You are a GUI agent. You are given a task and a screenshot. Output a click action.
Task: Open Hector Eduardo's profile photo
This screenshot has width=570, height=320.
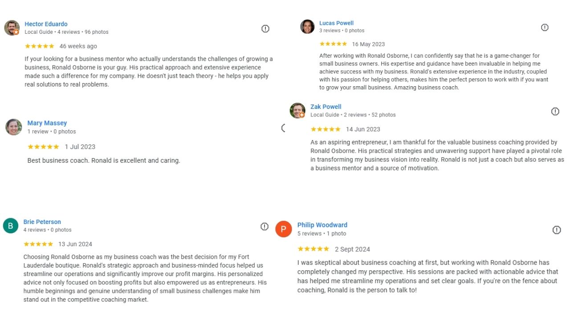coord(12,28)
